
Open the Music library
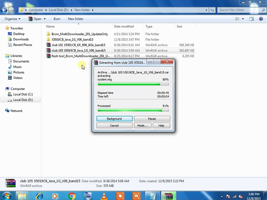[17, 67]
